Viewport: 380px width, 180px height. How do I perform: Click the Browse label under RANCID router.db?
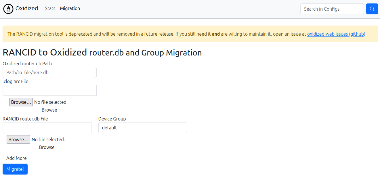pos(47,147)
